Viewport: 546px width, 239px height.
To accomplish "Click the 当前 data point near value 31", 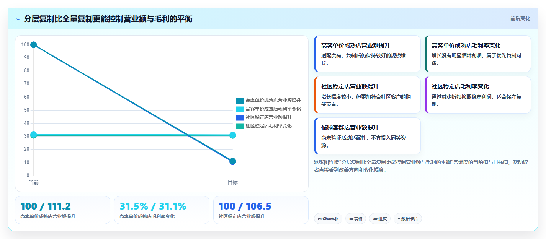I will click(33, 135).
